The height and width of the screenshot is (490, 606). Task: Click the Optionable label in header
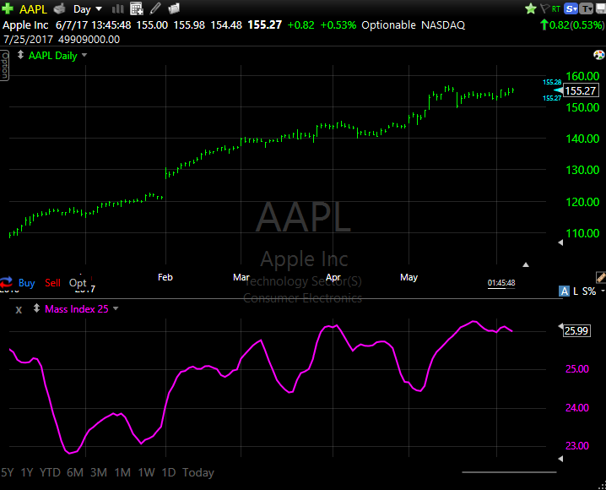388,25
